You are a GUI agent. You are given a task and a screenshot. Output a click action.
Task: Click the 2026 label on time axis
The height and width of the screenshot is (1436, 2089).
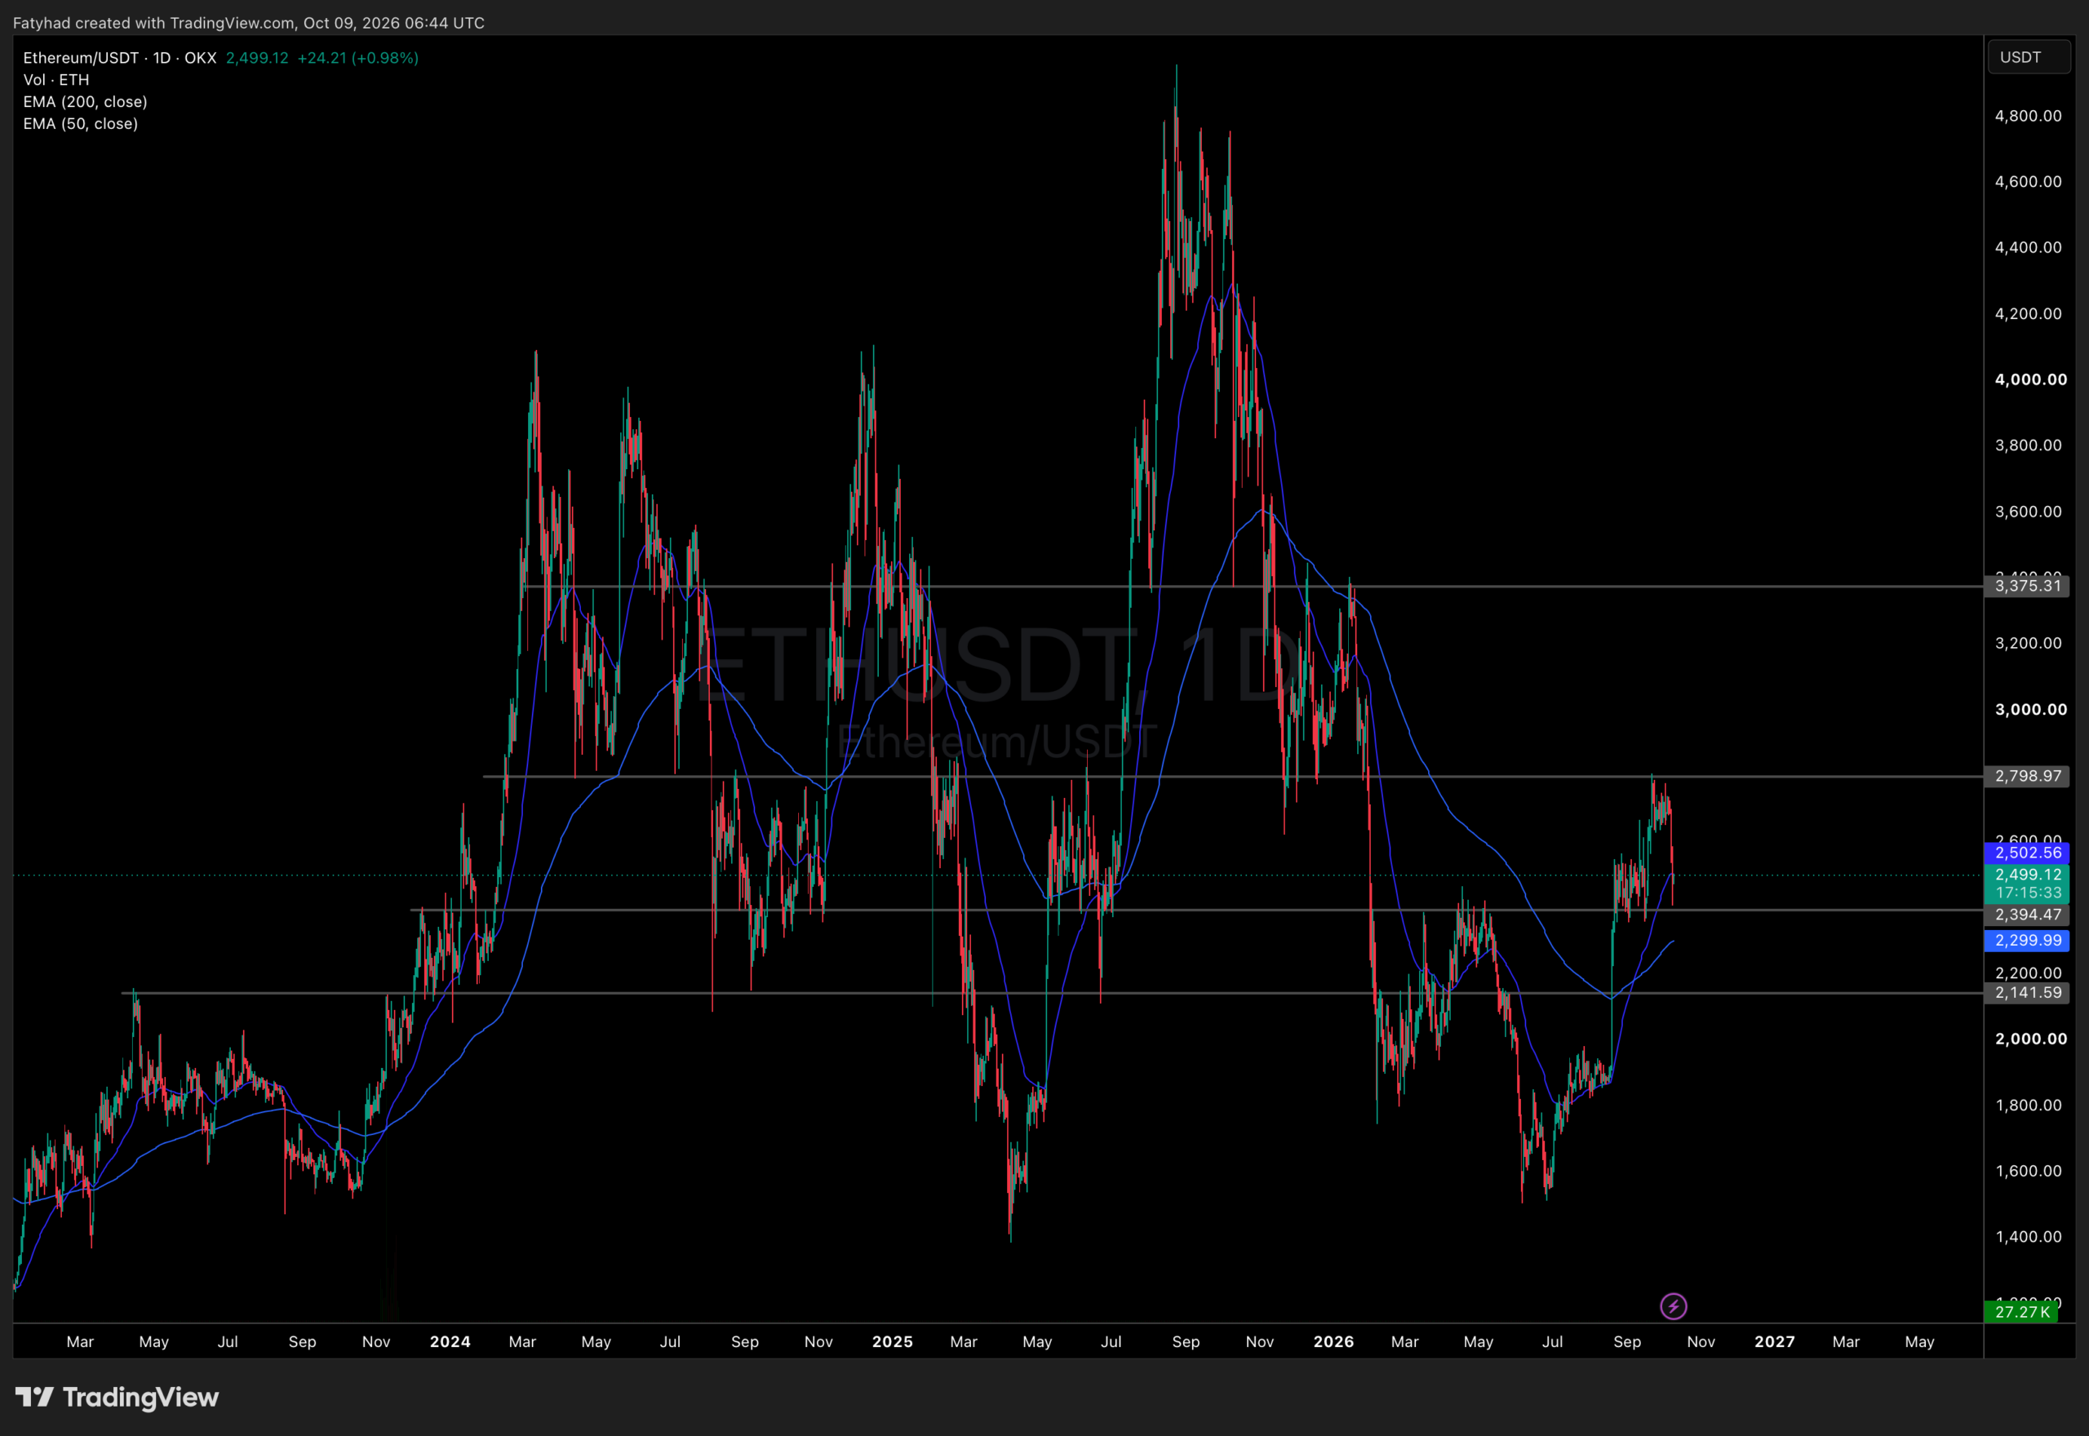[x=1333, y=1341]
